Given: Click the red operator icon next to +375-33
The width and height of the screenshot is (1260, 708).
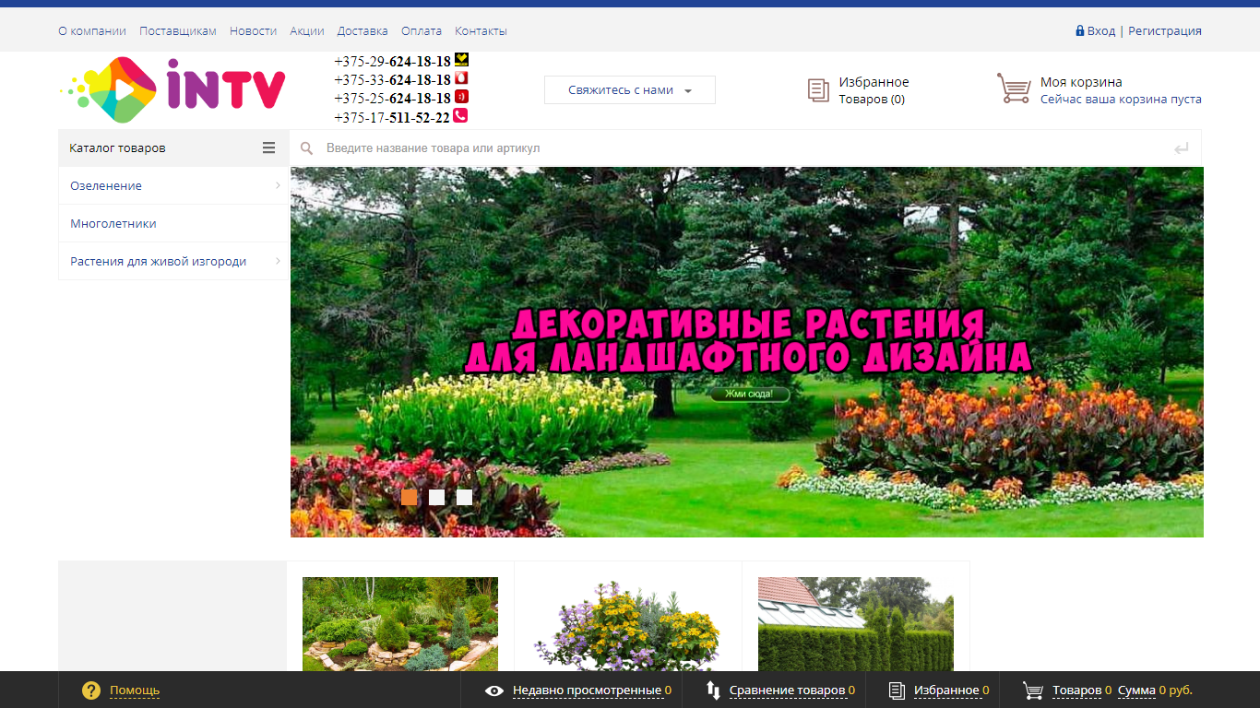Looking at the screenshot, I should [x=461, y=78].
